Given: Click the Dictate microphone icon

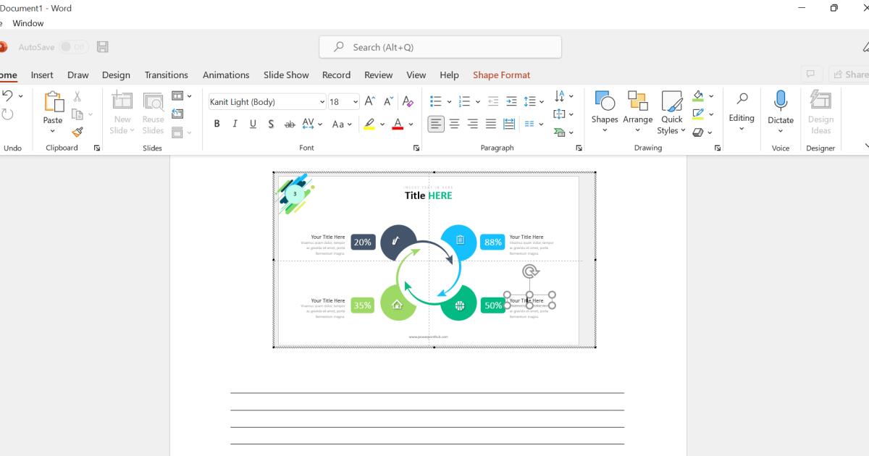Looking at the screenshot, I should coord(780,101).
